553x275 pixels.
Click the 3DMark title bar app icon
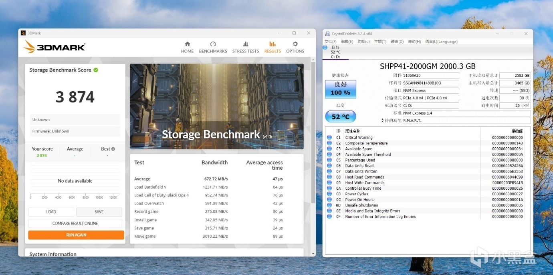tap(23, 33)
